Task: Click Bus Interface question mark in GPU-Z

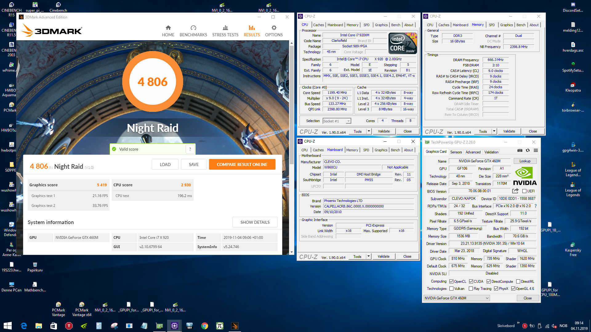Action: point(536,206)
